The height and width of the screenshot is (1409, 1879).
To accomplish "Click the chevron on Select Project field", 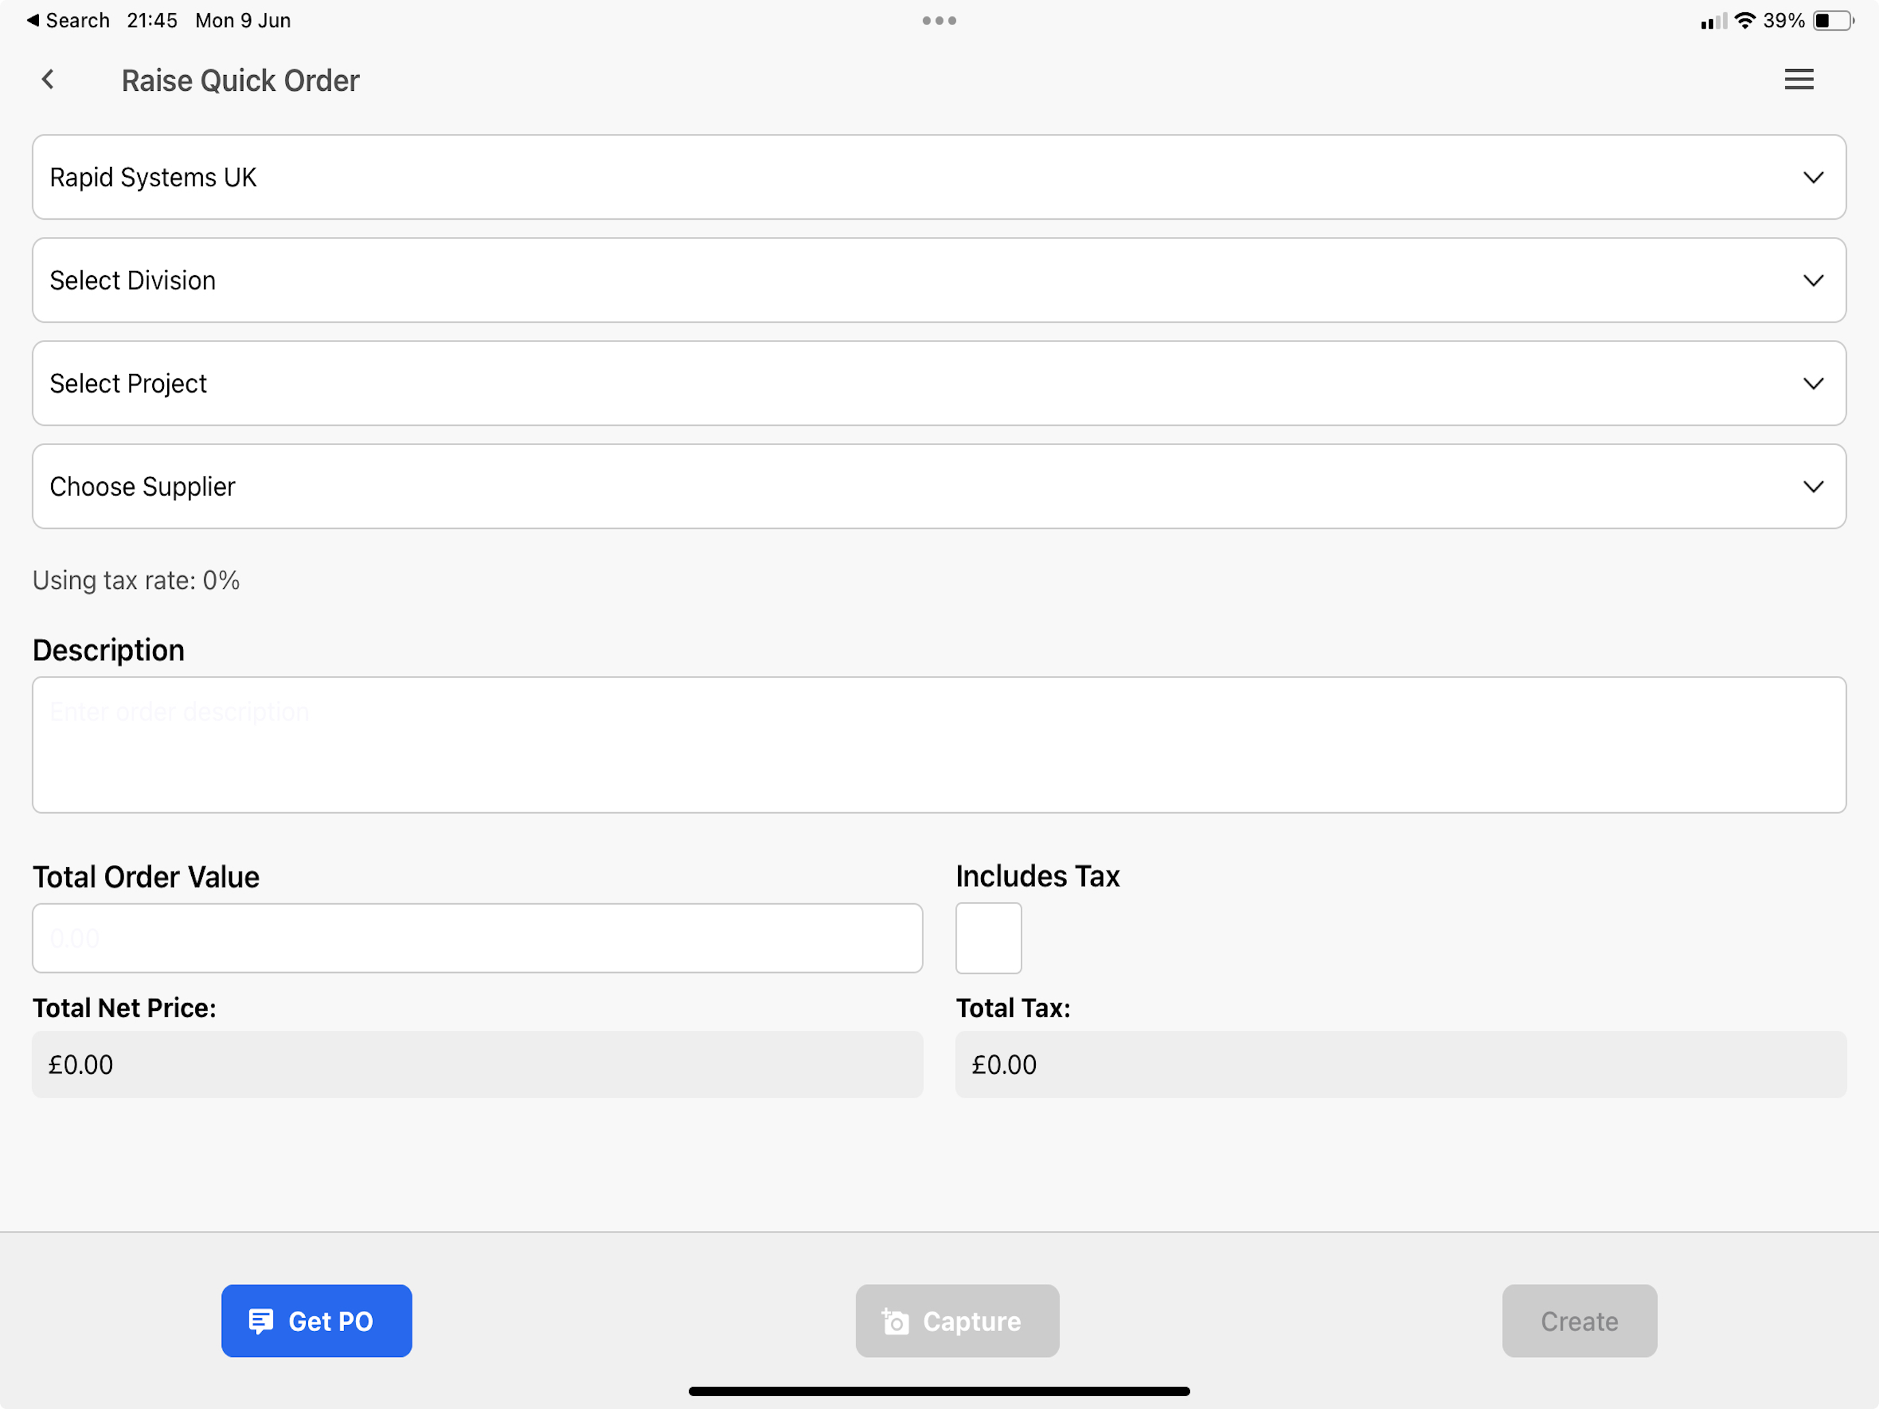I will (x=1813, y=384).
